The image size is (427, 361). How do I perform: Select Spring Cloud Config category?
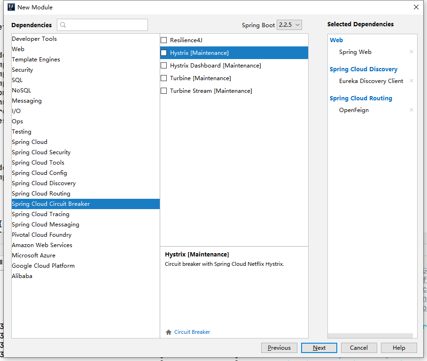click(85, 173)
